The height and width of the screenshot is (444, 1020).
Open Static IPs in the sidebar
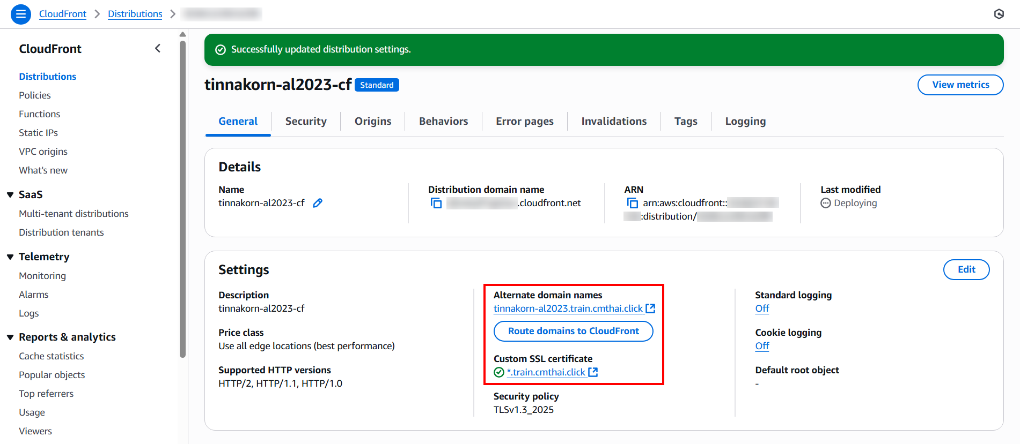coord(38,133)
